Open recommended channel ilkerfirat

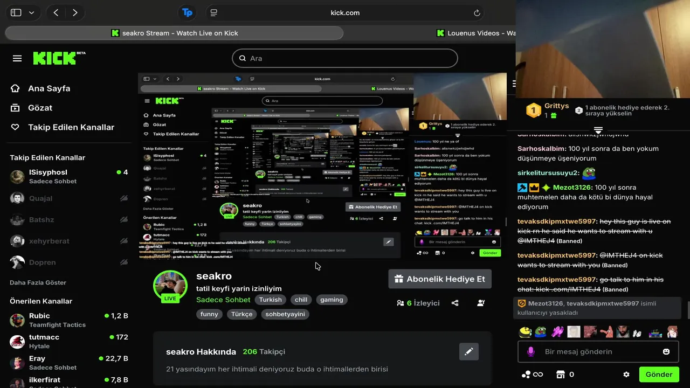tap(69, 382)
